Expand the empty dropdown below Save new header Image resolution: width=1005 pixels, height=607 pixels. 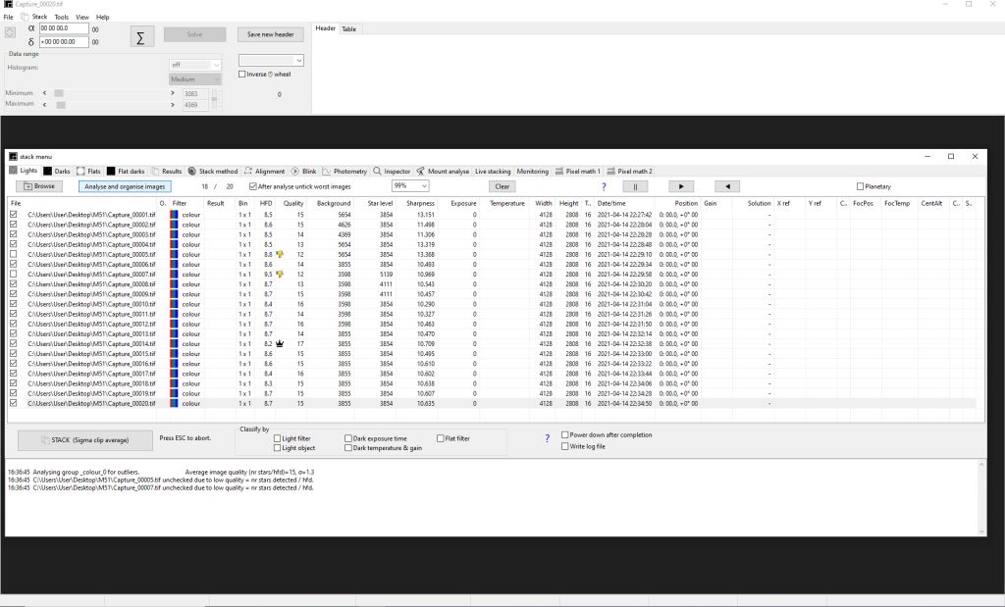pos(271,61)
